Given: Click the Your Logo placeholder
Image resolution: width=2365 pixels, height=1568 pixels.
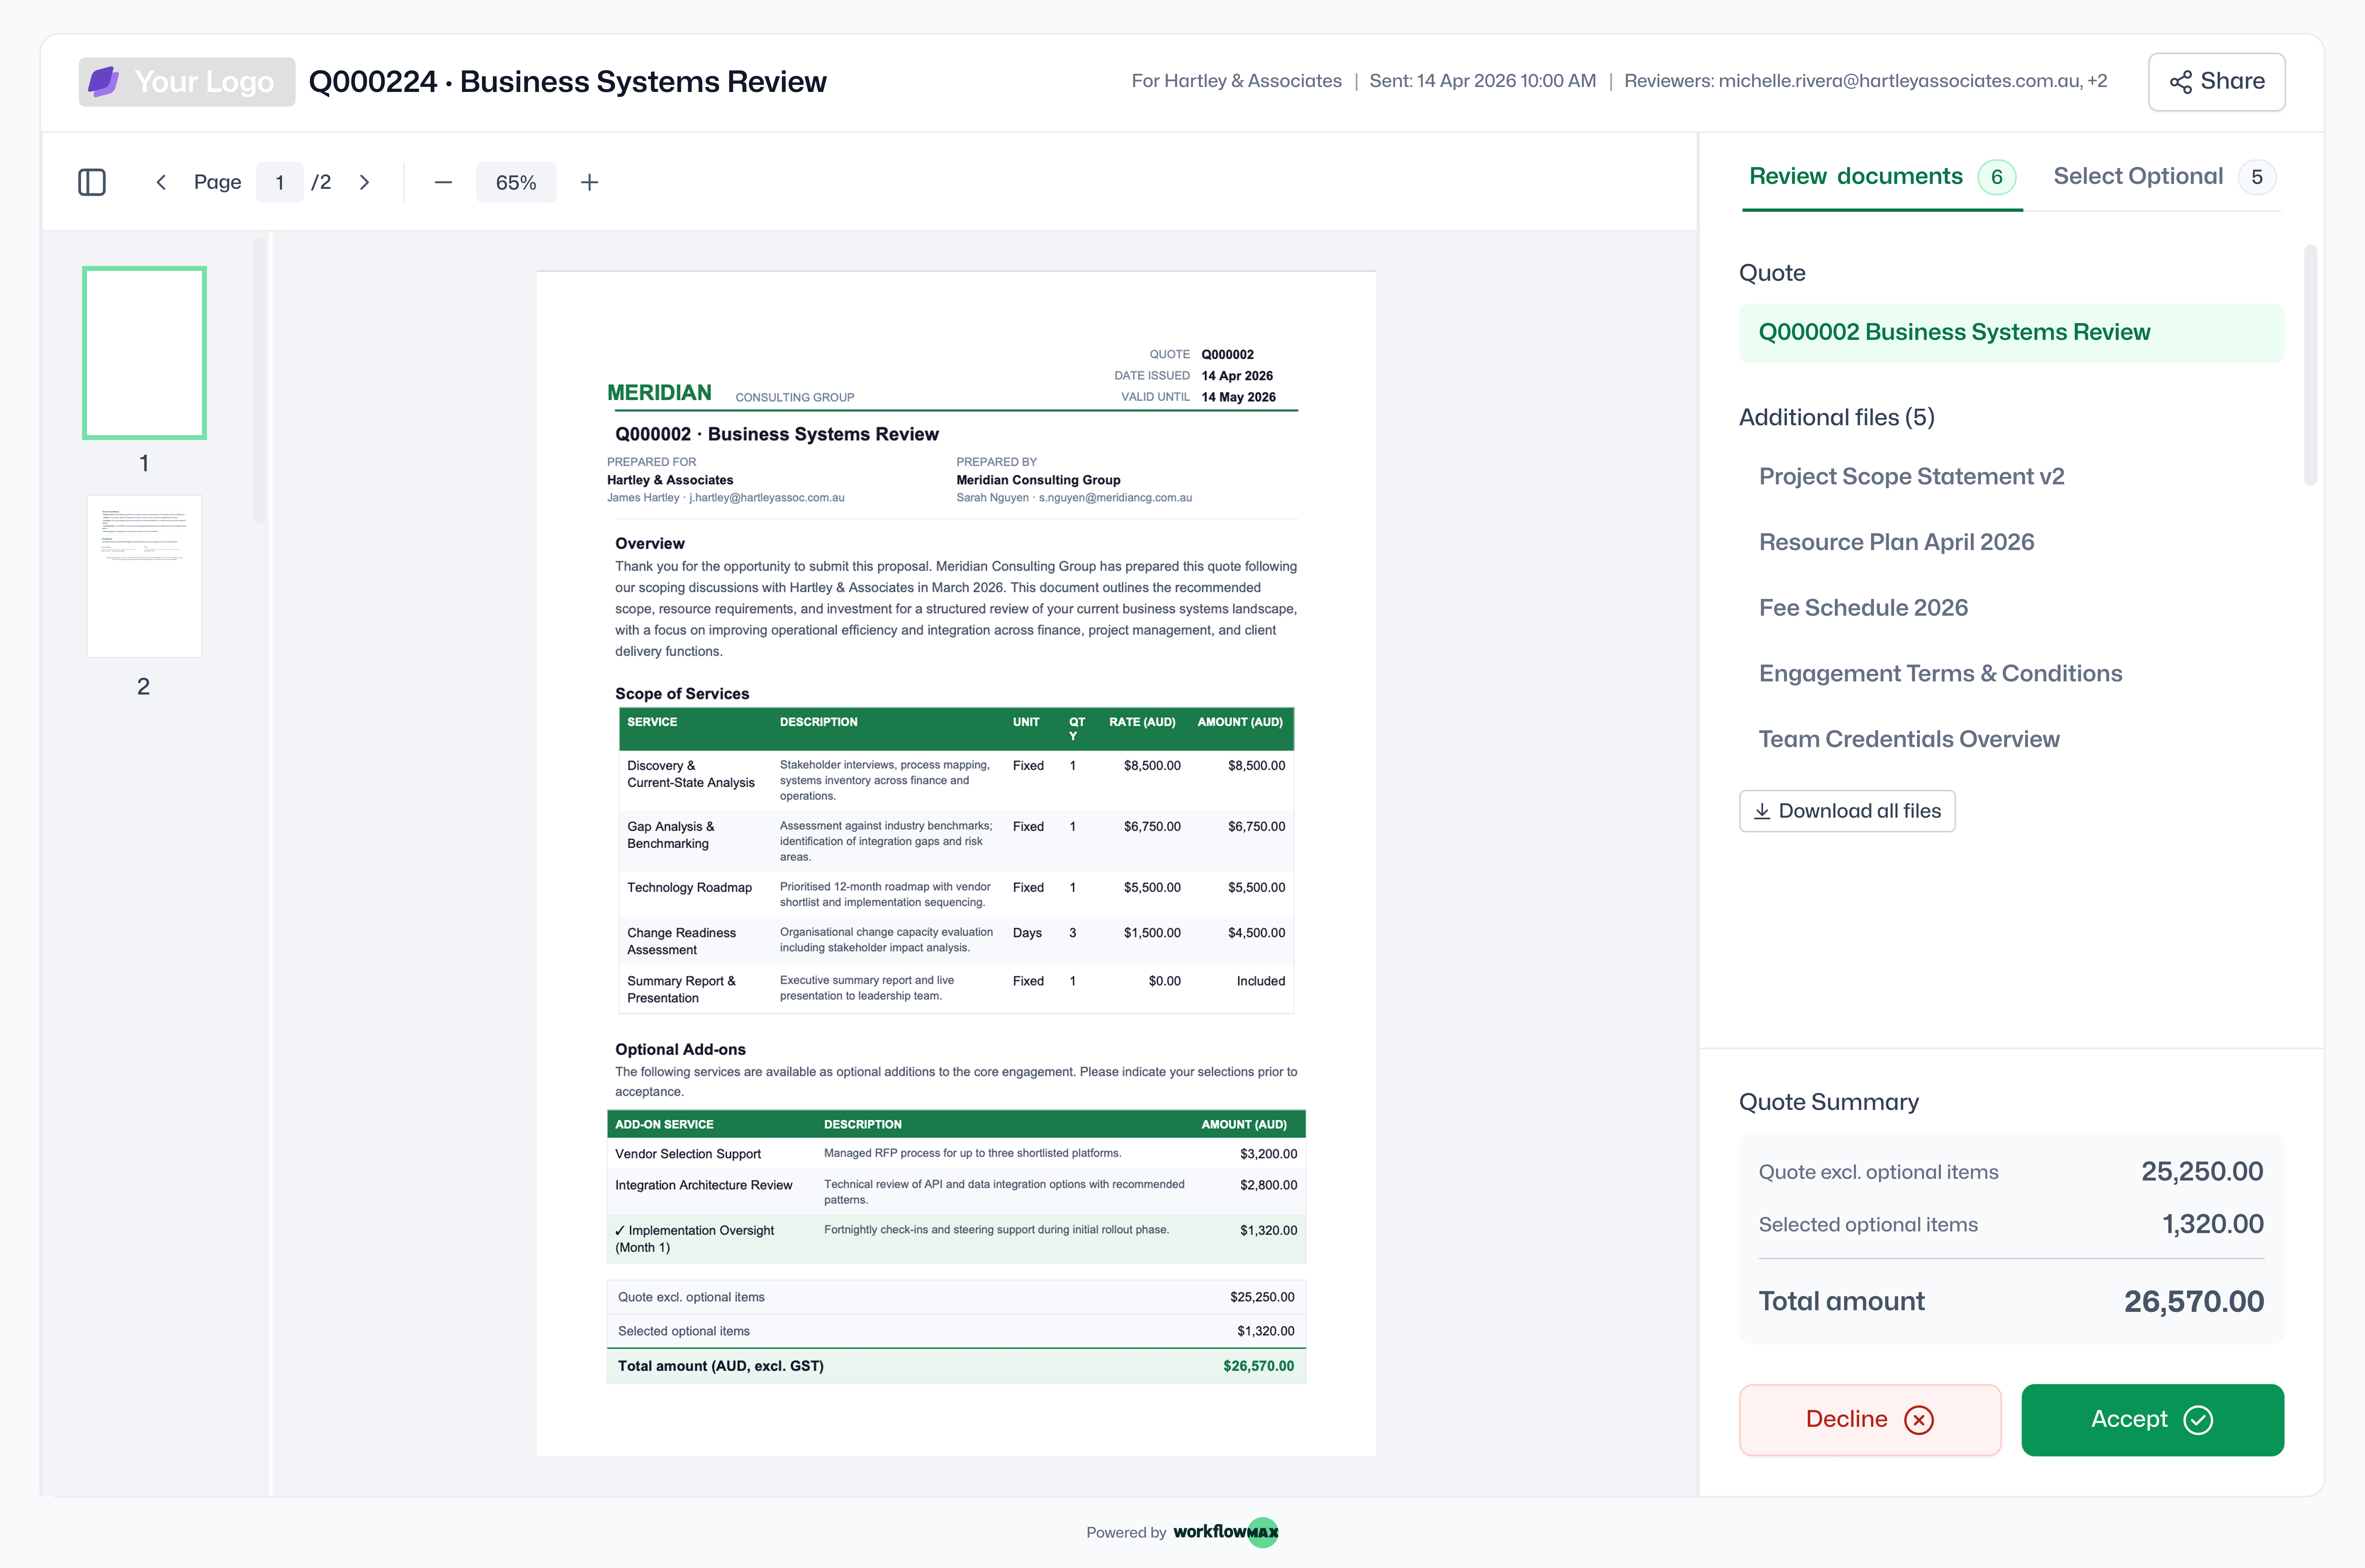Looking at the screenshot, I should coord(187,82).
